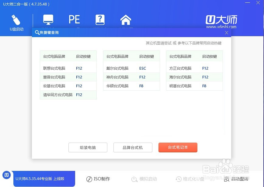The height and width of the screenshot is (187, 264).
Task: Close the 快捷键查询 dialog
Action: tap(227, 33)
